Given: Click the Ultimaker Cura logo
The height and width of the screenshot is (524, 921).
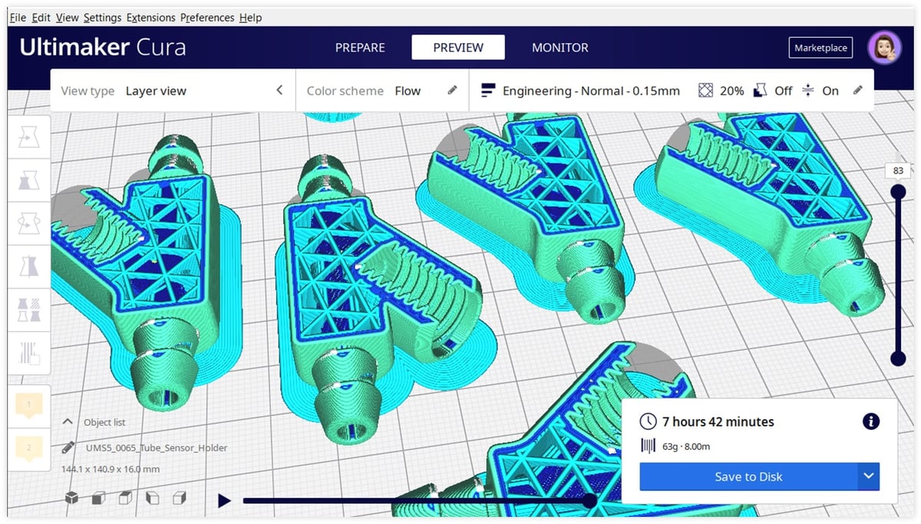Looking at the screenshot, I should [103, 48].
